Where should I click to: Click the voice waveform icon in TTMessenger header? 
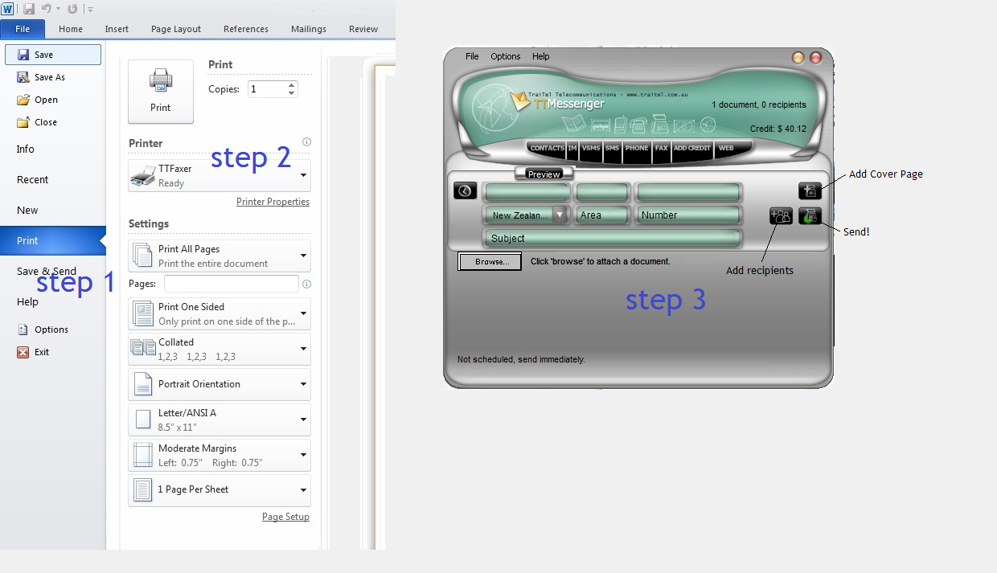pyautogui.click(x=601, y=125)
